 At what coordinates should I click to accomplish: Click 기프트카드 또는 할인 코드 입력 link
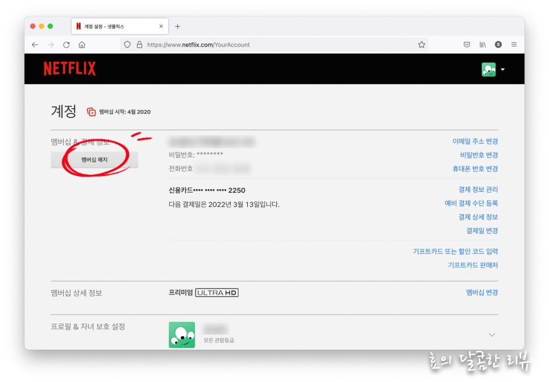coord(455,251)
